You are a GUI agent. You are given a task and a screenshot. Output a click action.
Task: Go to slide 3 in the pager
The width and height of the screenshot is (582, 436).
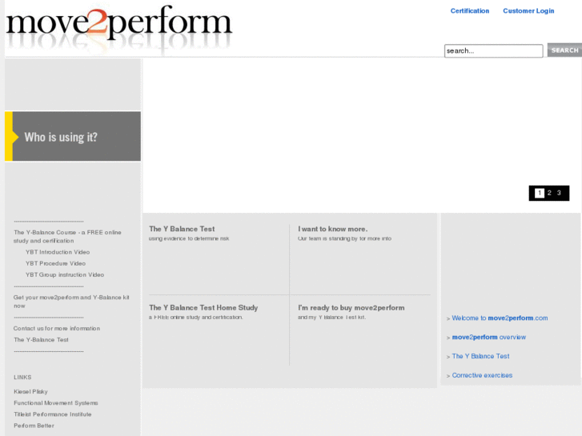pyautogui.click(x=559, y=193)
